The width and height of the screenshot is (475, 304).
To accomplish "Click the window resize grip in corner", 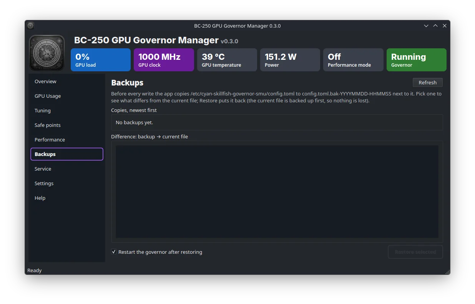I will (447, 272).
